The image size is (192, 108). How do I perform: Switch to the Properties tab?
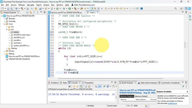pos(88,83)
